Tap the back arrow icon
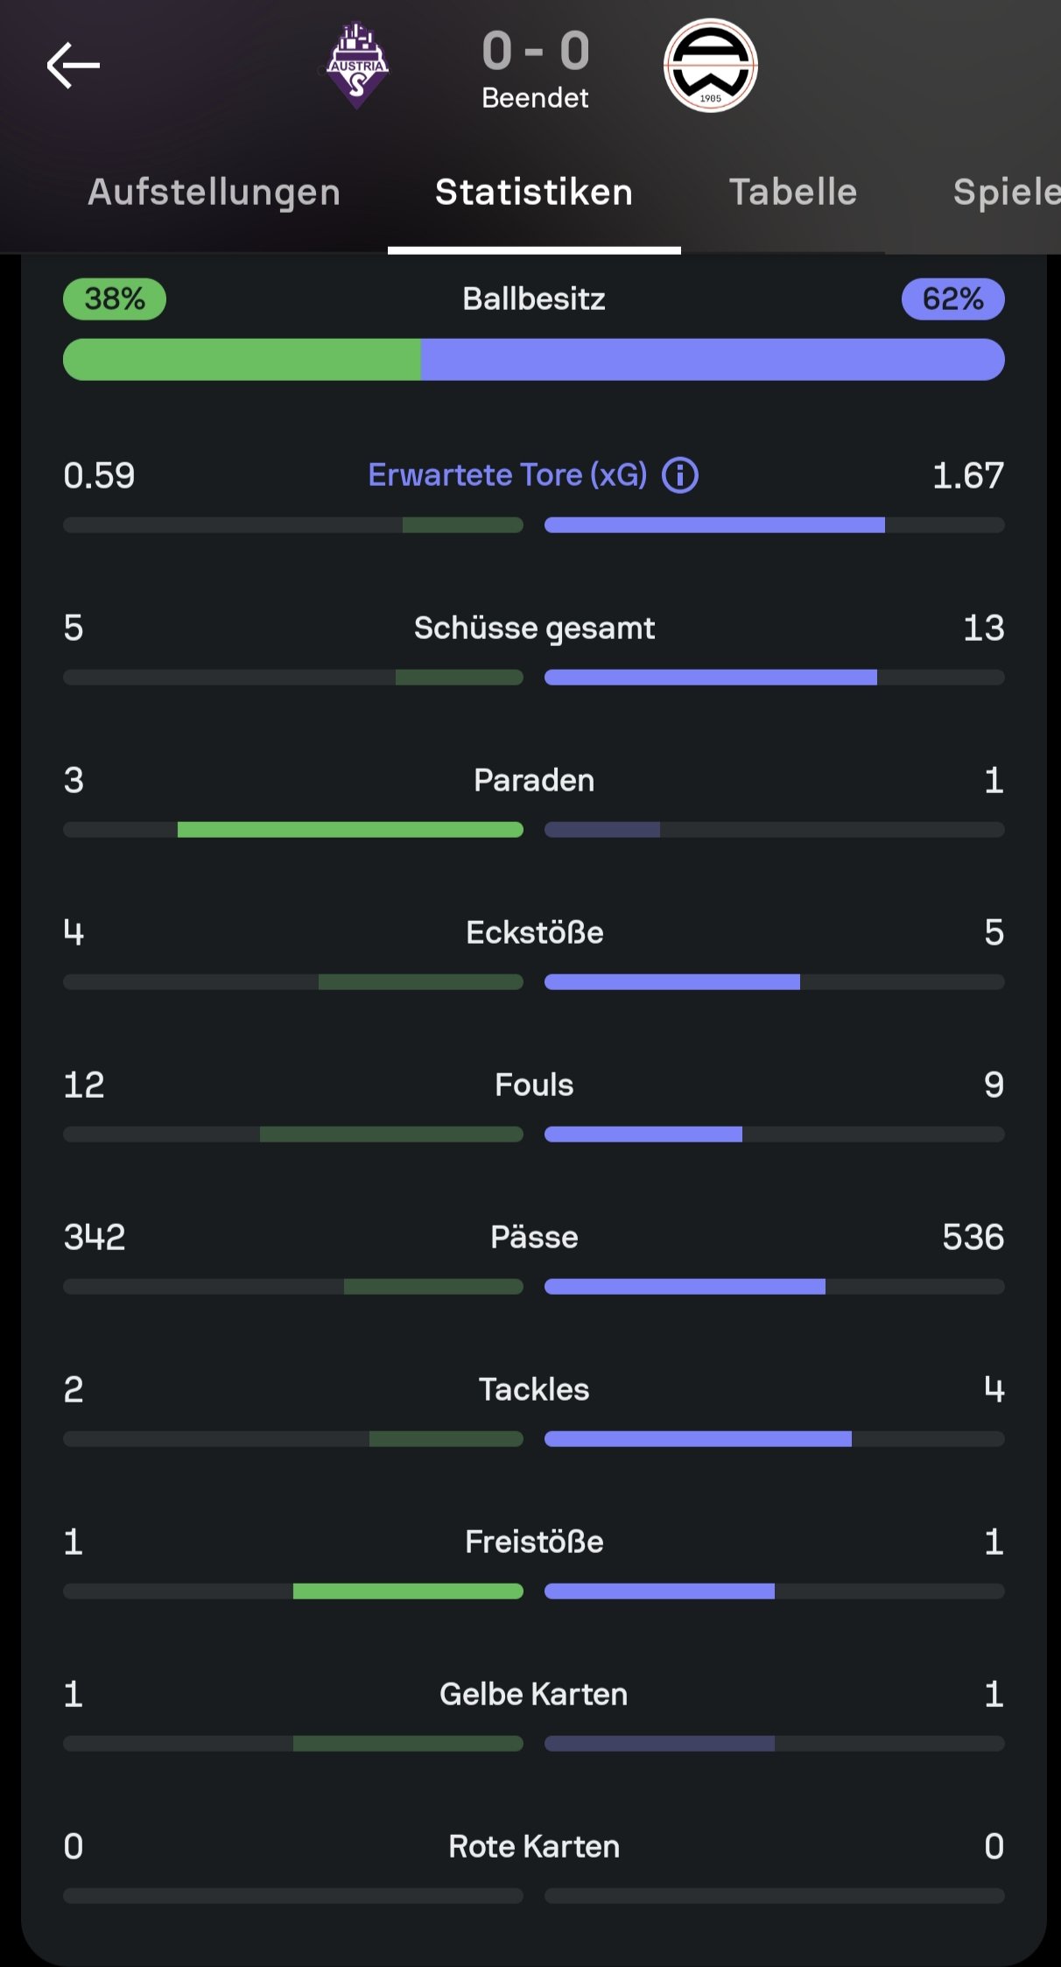 (74, 66)
